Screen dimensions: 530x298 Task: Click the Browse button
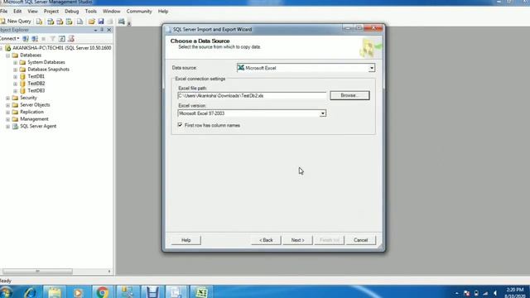point(349,95)
